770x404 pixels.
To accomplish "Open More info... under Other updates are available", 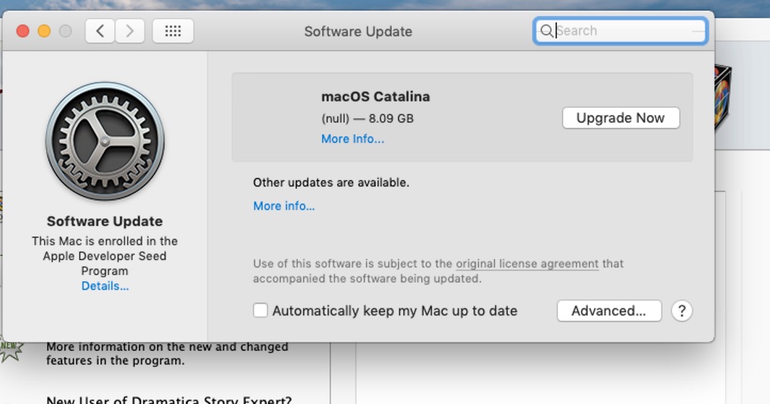I will (283, 206).
